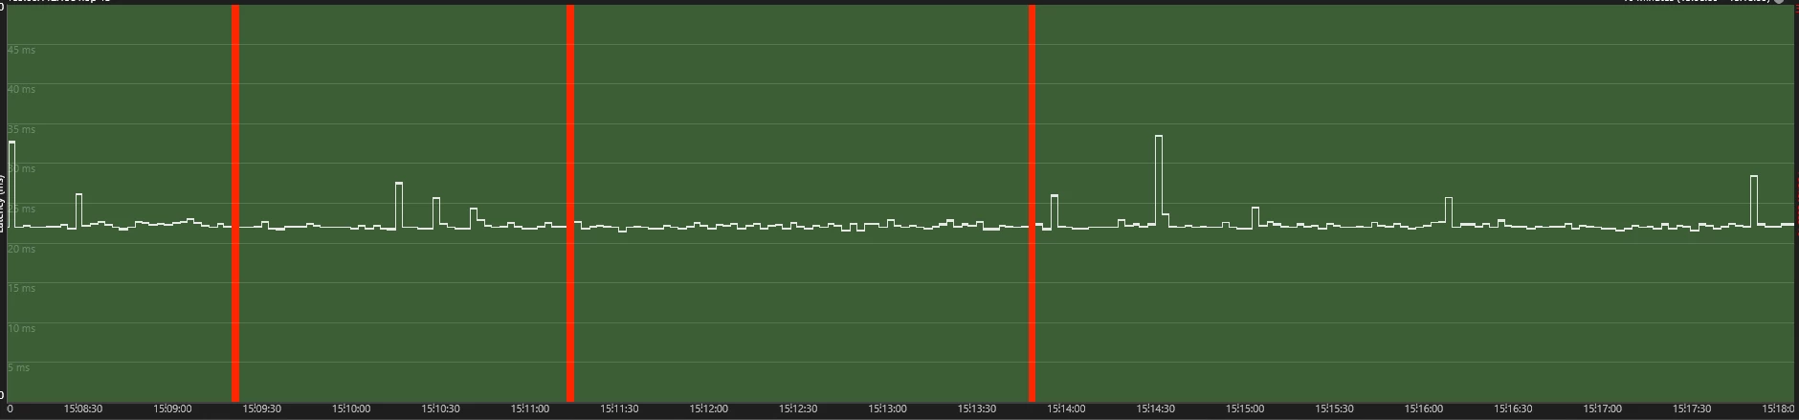The height and width of the screenshot is (420, 1799).
Task: Select the latency spike just after 15:10:15
Action: 399,205
